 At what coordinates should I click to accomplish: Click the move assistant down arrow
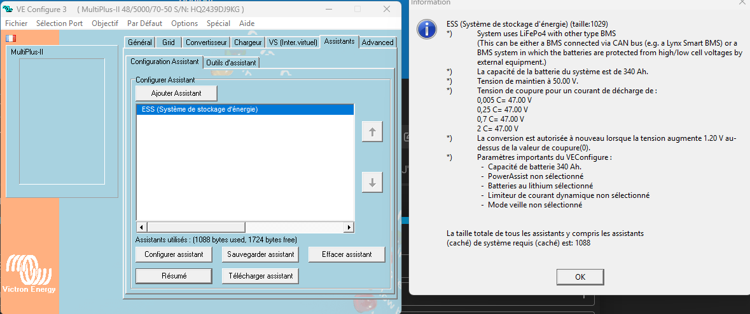372,182
